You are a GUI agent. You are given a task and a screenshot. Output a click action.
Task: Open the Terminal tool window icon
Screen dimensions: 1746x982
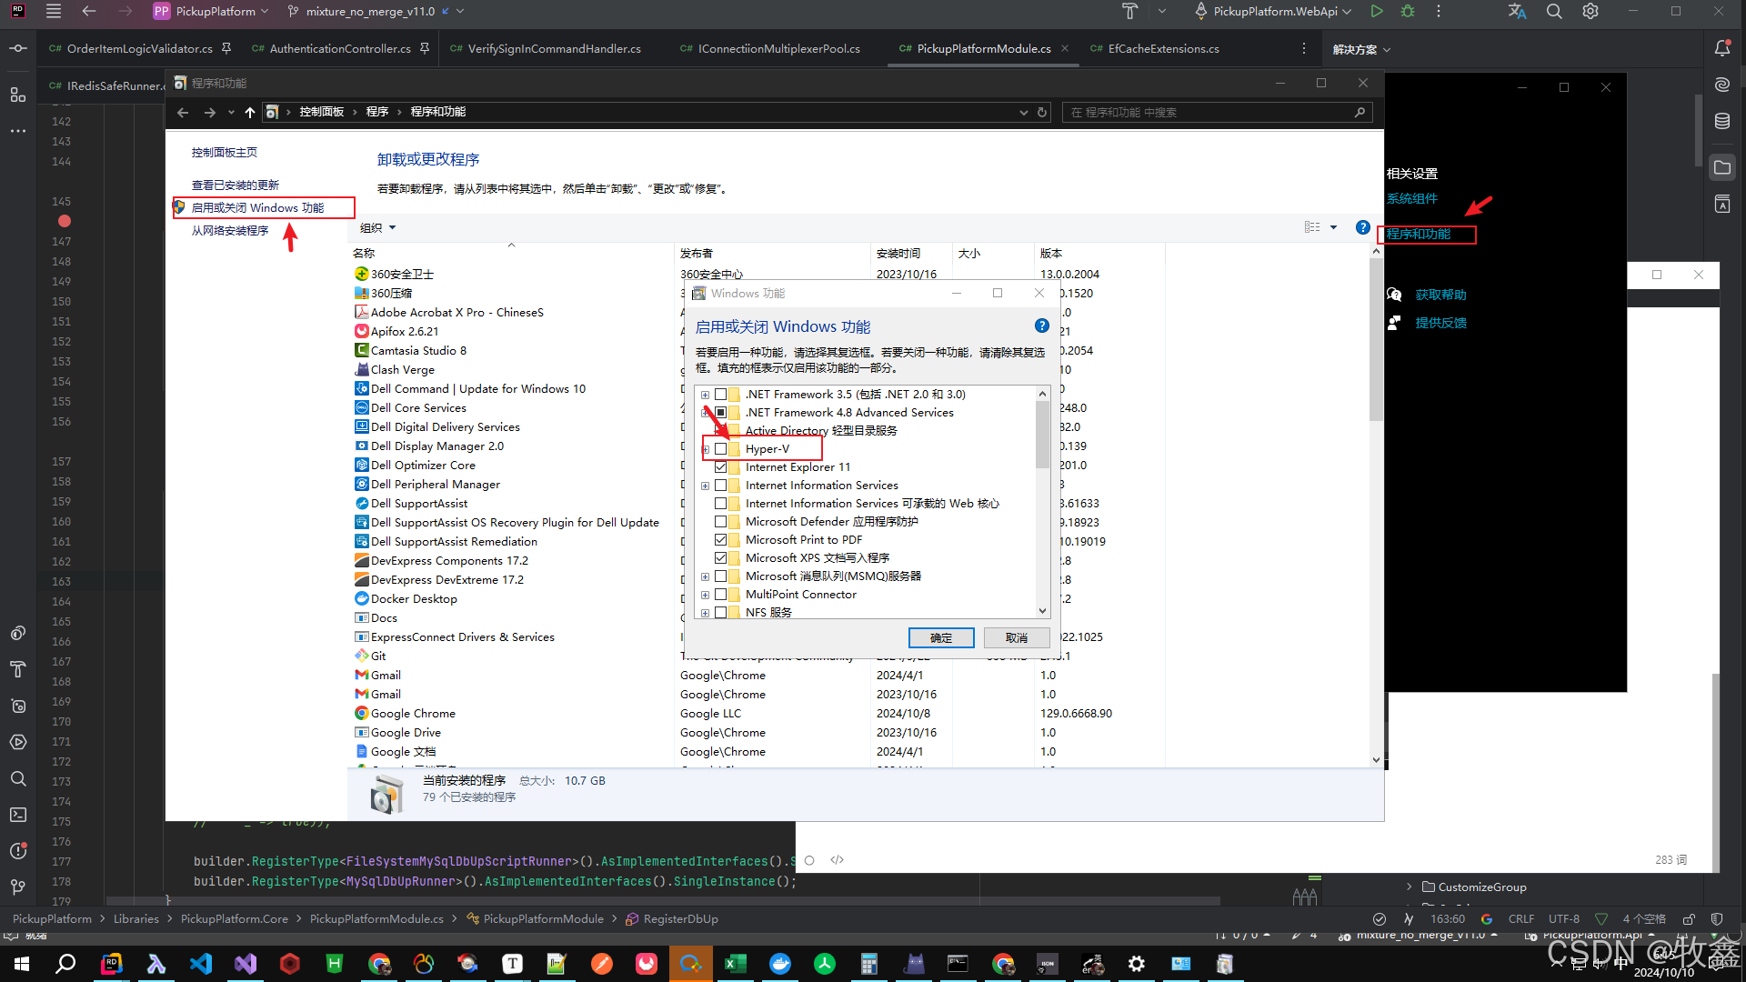18,815
